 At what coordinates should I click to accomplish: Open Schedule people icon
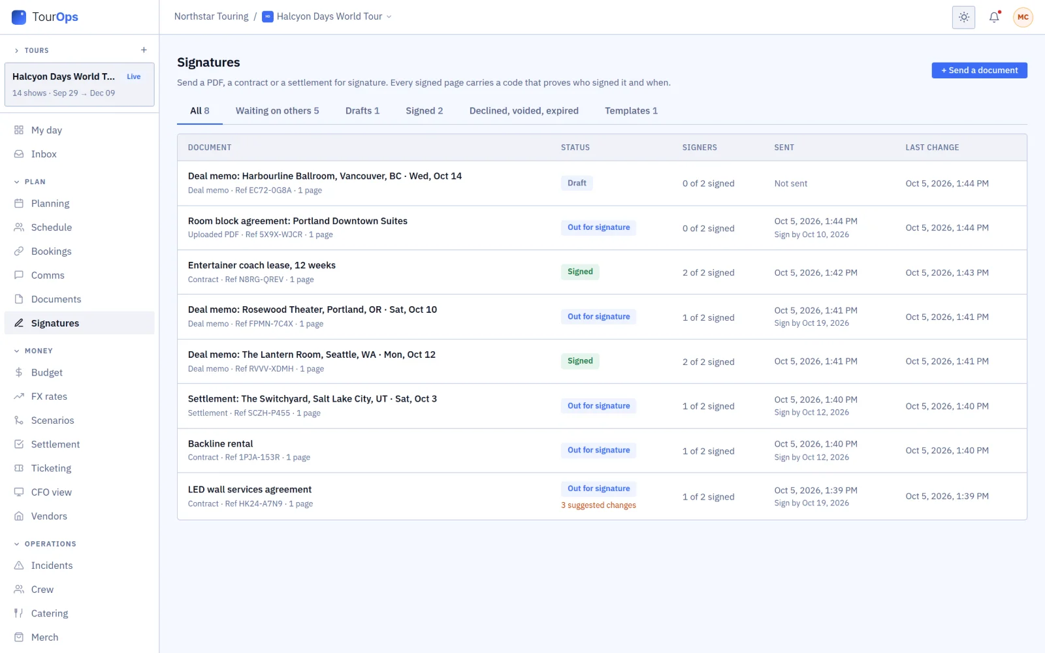19,227
